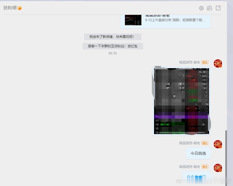Open the blurred stock list image
This screenshot has height=186, width=233.
pyautogui.click(x=182, y=101)
